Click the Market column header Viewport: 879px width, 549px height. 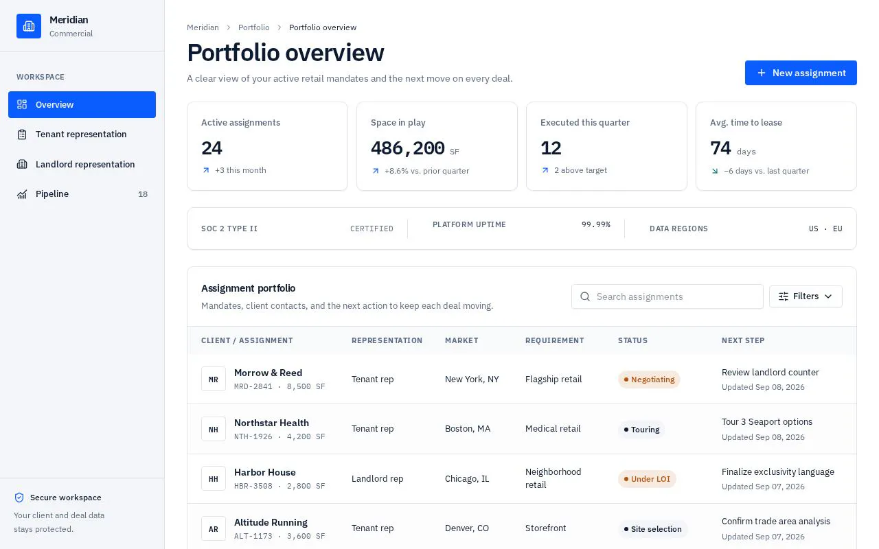pyautogui.click(x=461, y=340)
